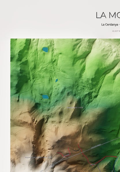Click the "Puig del..." peak label on the map

coord(38,158)
